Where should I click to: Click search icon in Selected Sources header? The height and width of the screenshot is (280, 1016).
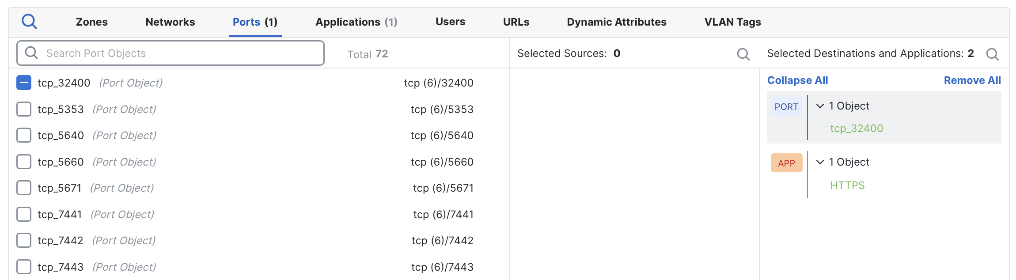(743, 54)
